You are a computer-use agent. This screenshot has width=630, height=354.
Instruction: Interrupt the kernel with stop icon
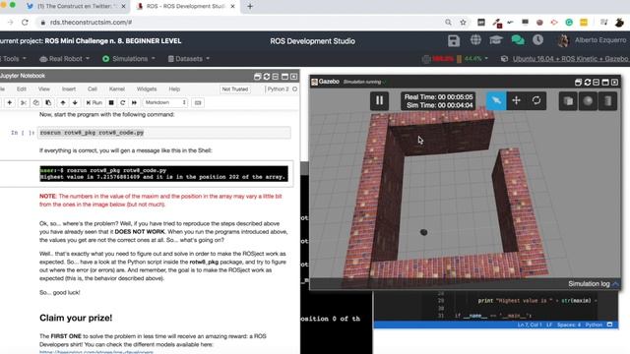tap(111, 102)
